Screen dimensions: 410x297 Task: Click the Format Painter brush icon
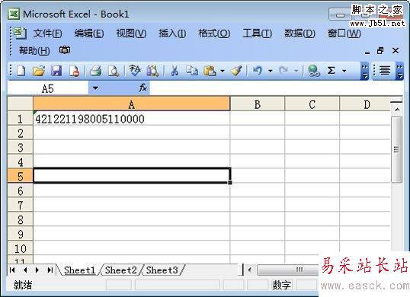pyautogui.click(x=237, y=71)
